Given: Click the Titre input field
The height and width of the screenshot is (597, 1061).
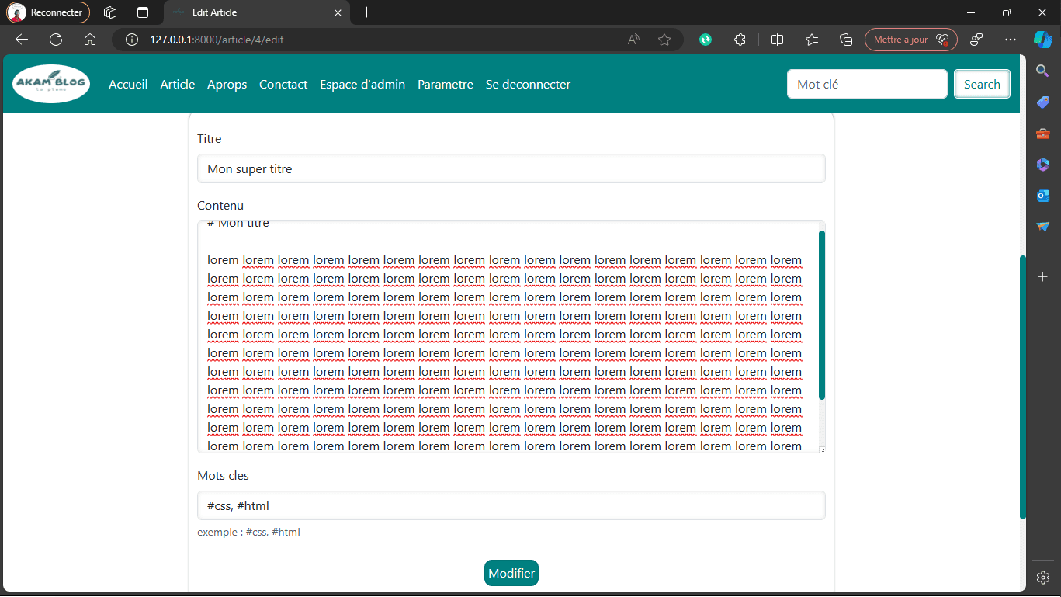Looking at the screenshot, I should (511, 168).
